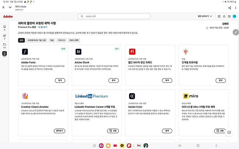The width and height of the screenshot is (239, 149).
Task: Click the 인기 badge on Adobe Stock card
Action: click(117, 49)
